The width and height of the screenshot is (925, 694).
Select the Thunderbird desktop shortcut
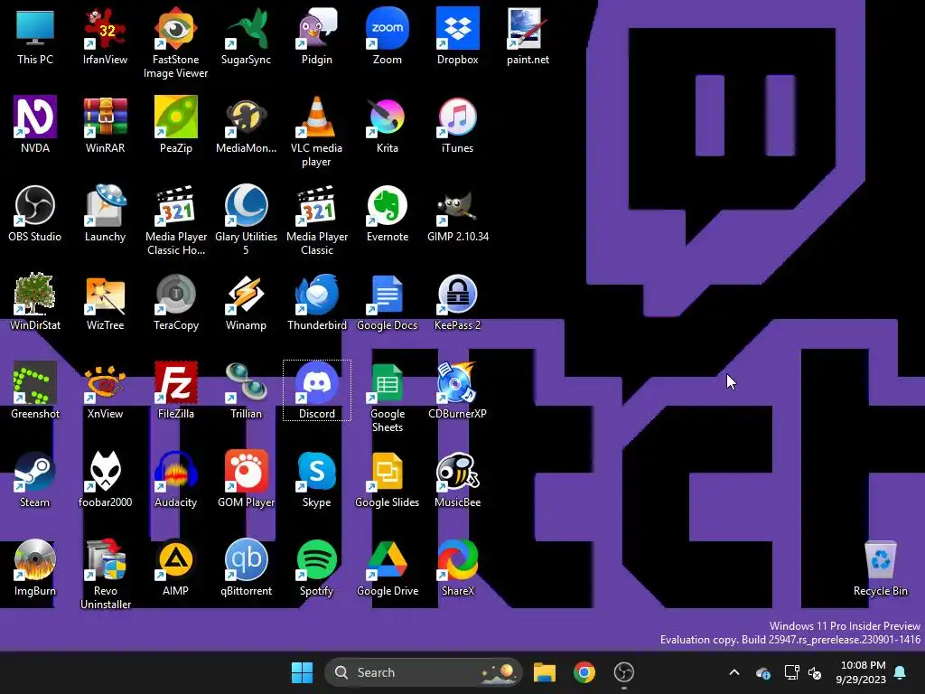[x=317, y=302]
